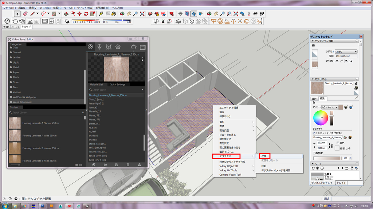Open Geometry tab icon in Asset Editor

[109, 47]
